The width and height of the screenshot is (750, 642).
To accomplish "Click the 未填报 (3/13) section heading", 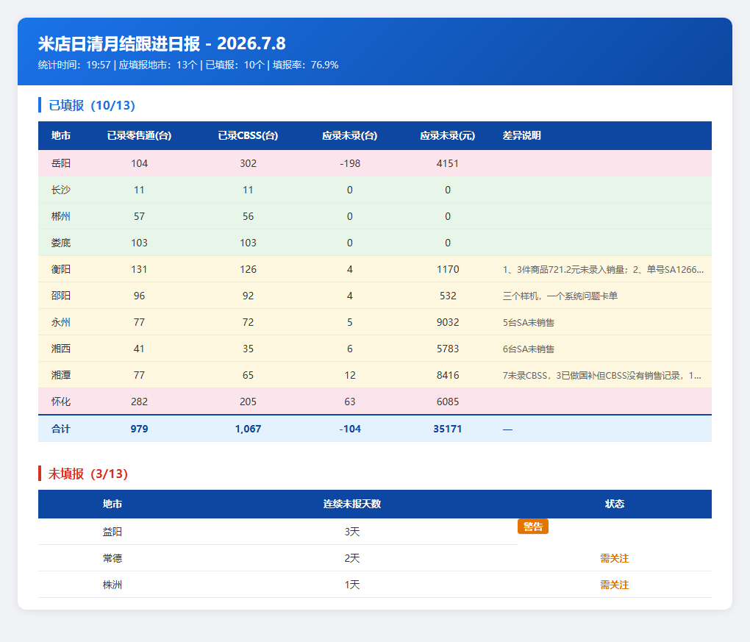I will (88, 474).
